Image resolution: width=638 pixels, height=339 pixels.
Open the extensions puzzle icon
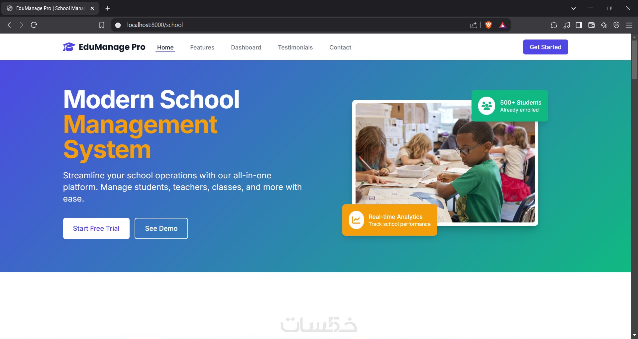[554, 25]
